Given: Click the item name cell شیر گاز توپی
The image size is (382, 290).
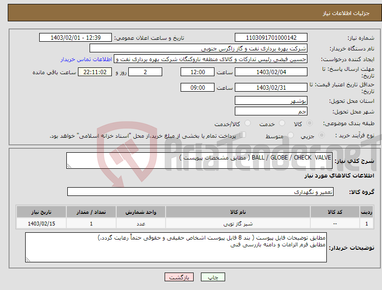Looking at the screenshot, I should click(238, 224).
